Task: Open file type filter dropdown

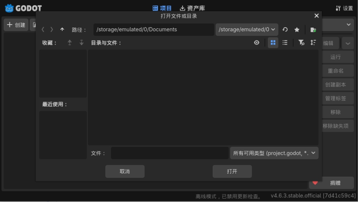Action: (274, 153)
